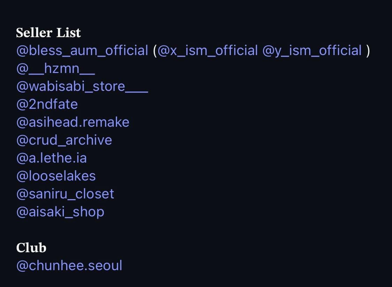Open the @a.lethe.ia profile link
Image resolution: width=392 pixels, height=287 pixels.
(x=52, y=158)
